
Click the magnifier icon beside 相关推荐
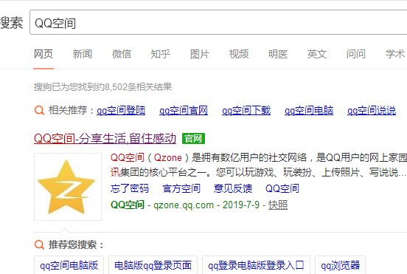click(x=39, y=110)
